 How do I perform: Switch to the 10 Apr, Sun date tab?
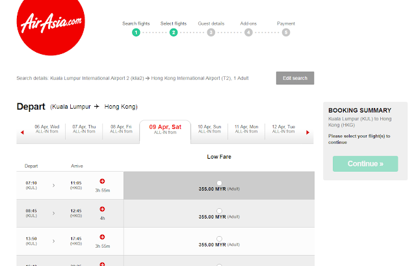209,129
